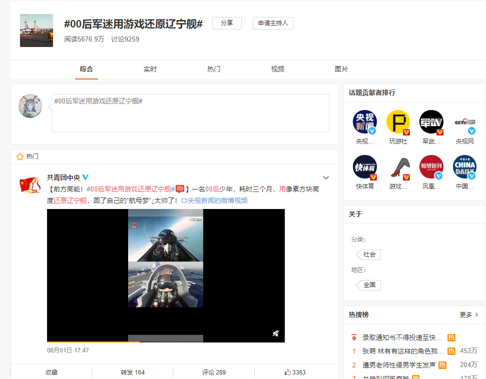Click the 热搜榜 heading
Viewport: 486px width, 379px height.
pos(358,314)
